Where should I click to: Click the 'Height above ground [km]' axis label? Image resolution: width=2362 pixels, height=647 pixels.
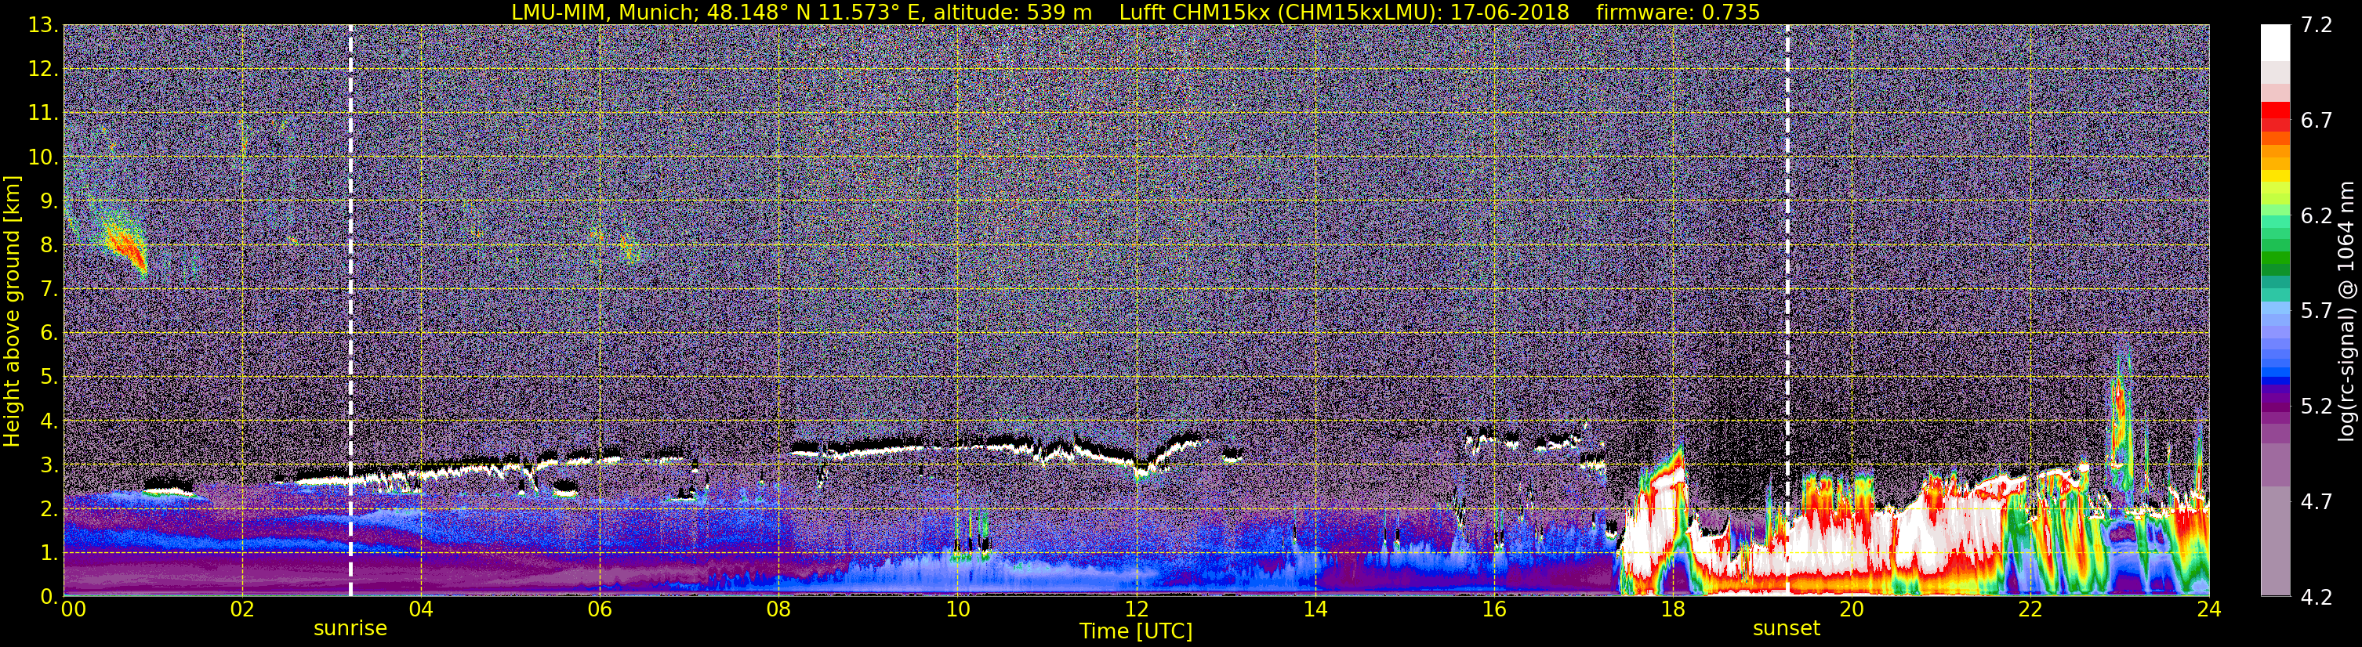(12, 309)
